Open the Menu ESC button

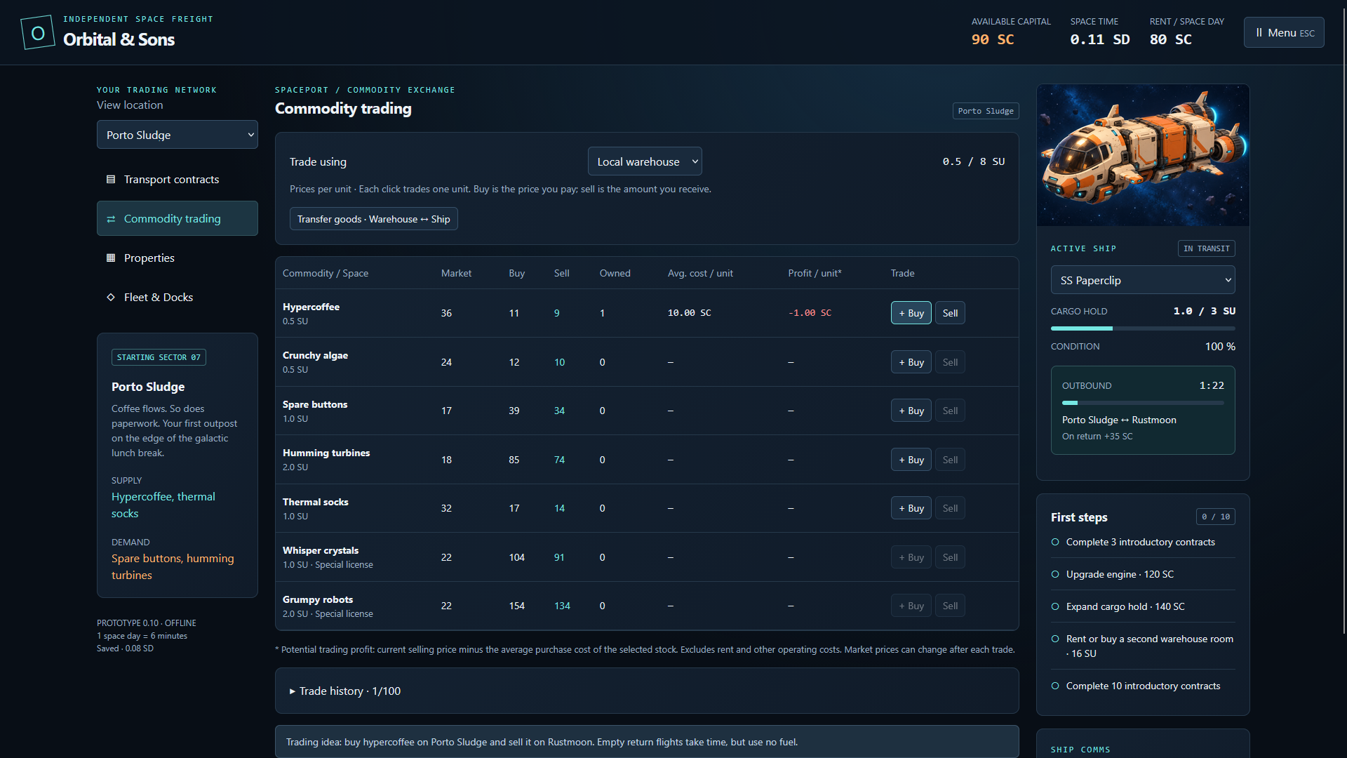click(x=1284, y=33)
